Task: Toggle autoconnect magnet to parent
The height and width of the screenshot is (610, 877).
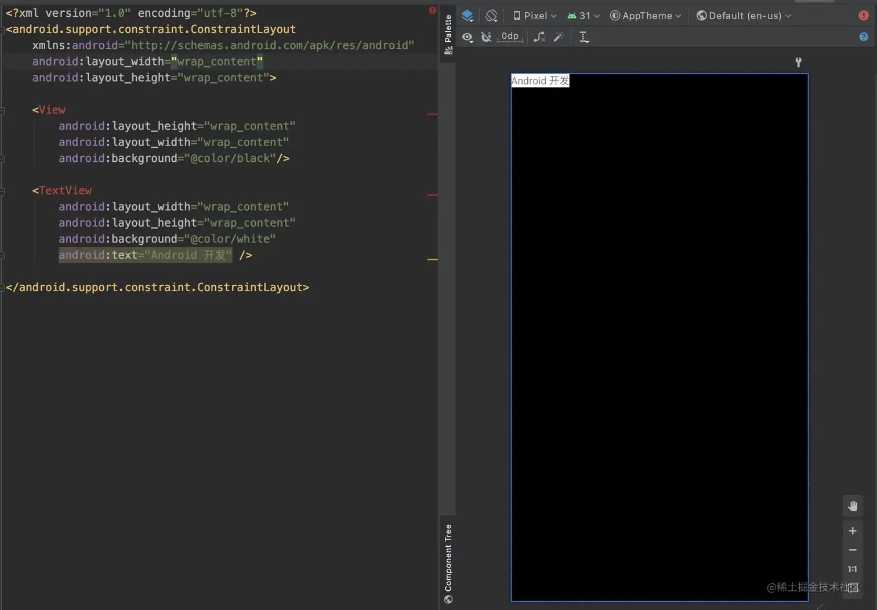Action: point(486,37)
